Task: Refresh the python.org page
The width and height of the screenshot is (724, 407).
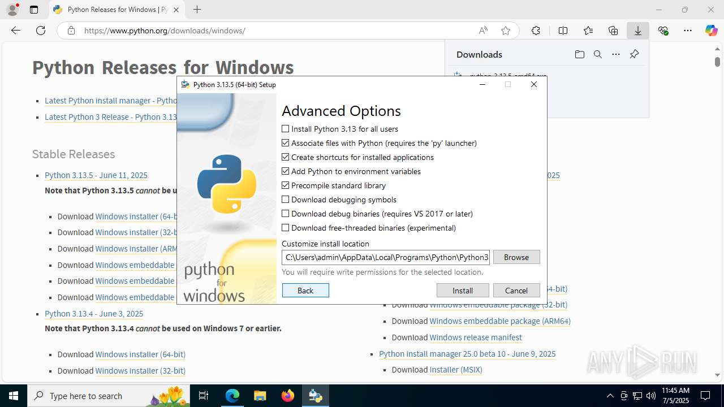Action: (x=41, y=31)
